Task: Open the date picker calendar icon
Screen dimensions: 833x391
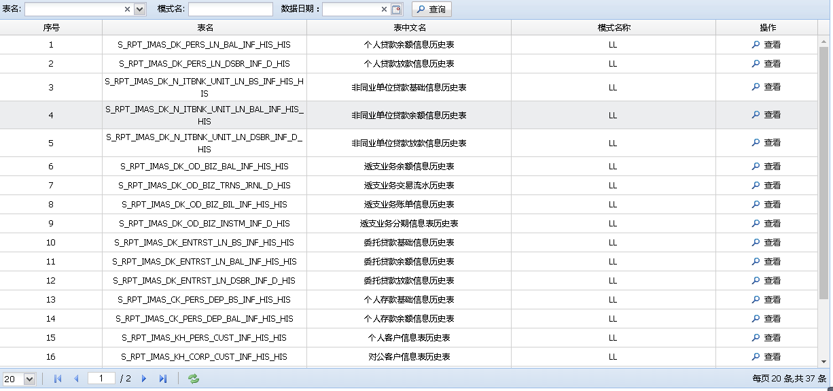Action: (397, 10)
